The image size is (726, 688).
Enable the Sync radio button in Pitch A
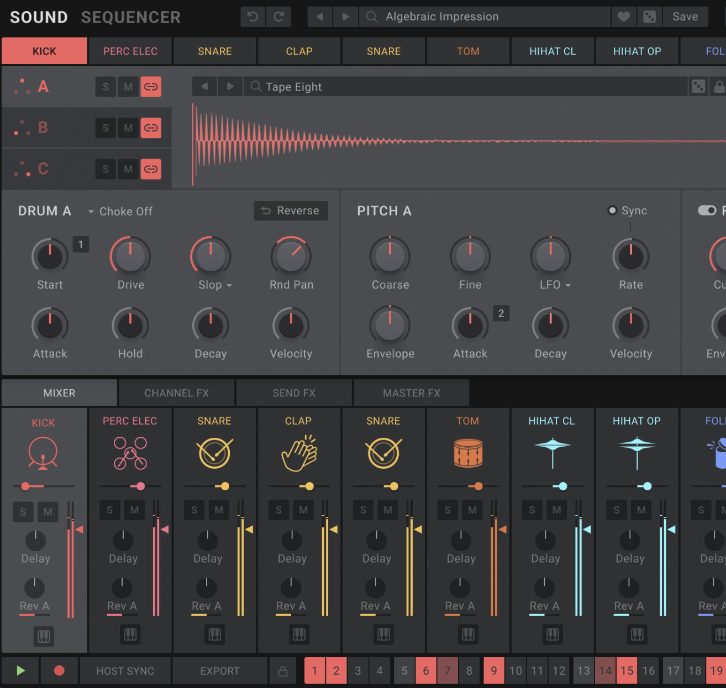click(612, 210)
